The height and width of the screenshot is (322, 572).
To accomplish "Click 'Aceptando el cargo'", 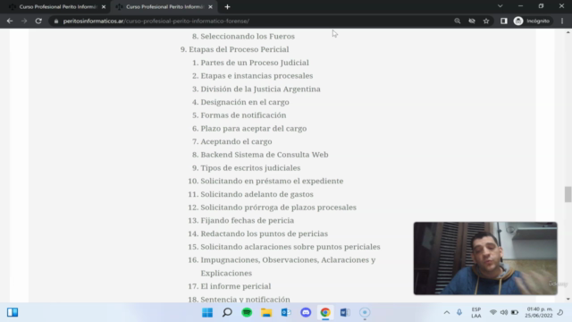I will (236, 141).
